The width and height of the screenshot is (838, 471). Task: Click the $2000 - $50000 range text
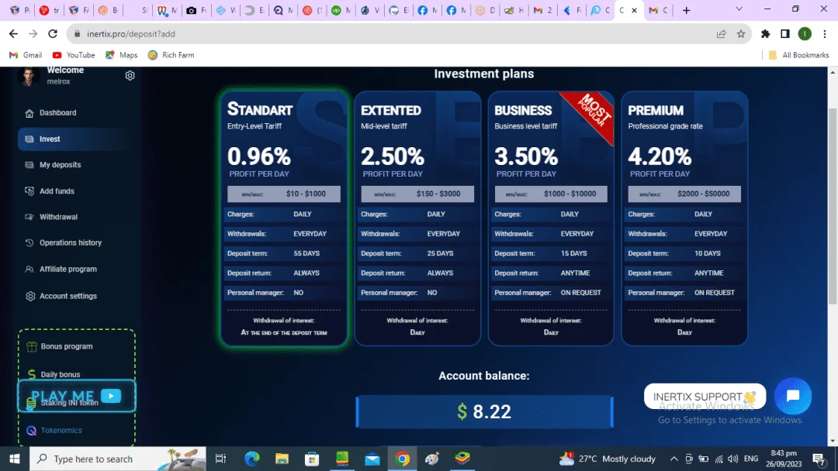tap(703, 194)
